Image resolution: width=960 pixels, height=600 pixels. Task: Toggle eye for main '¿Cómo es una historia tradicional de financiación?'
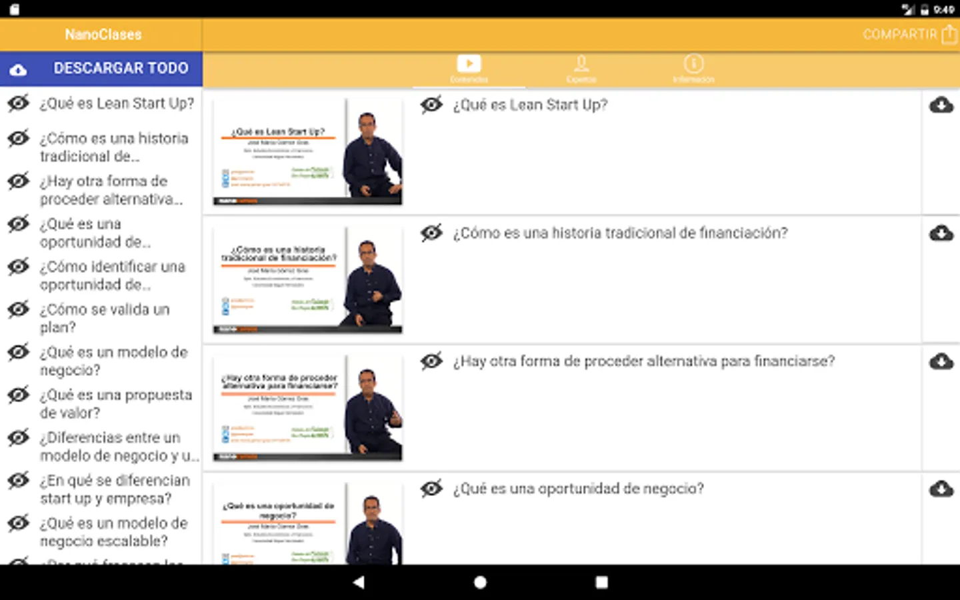pos(431,233)
